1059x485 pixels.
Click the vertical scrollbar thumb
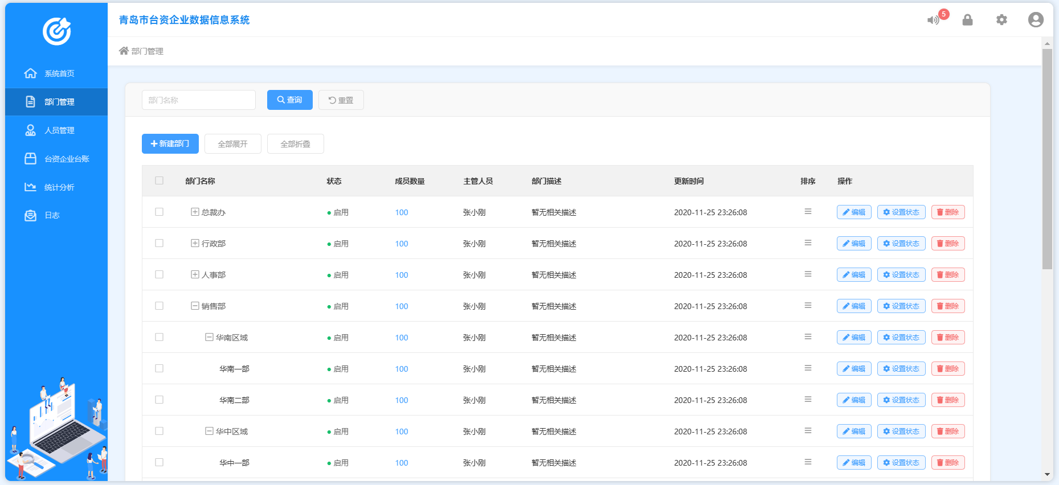pos(1047,159)
